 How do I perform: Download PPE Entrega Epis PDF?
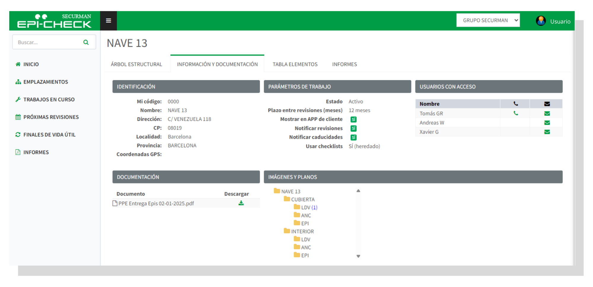click(241, 203)
